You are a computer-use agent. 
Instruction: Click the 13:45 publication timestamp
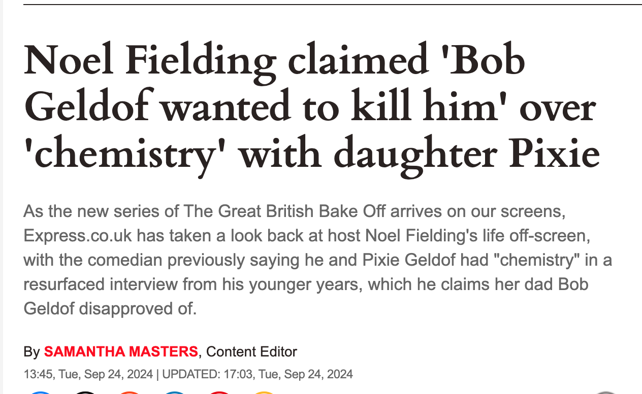click(x=88, y=374)
